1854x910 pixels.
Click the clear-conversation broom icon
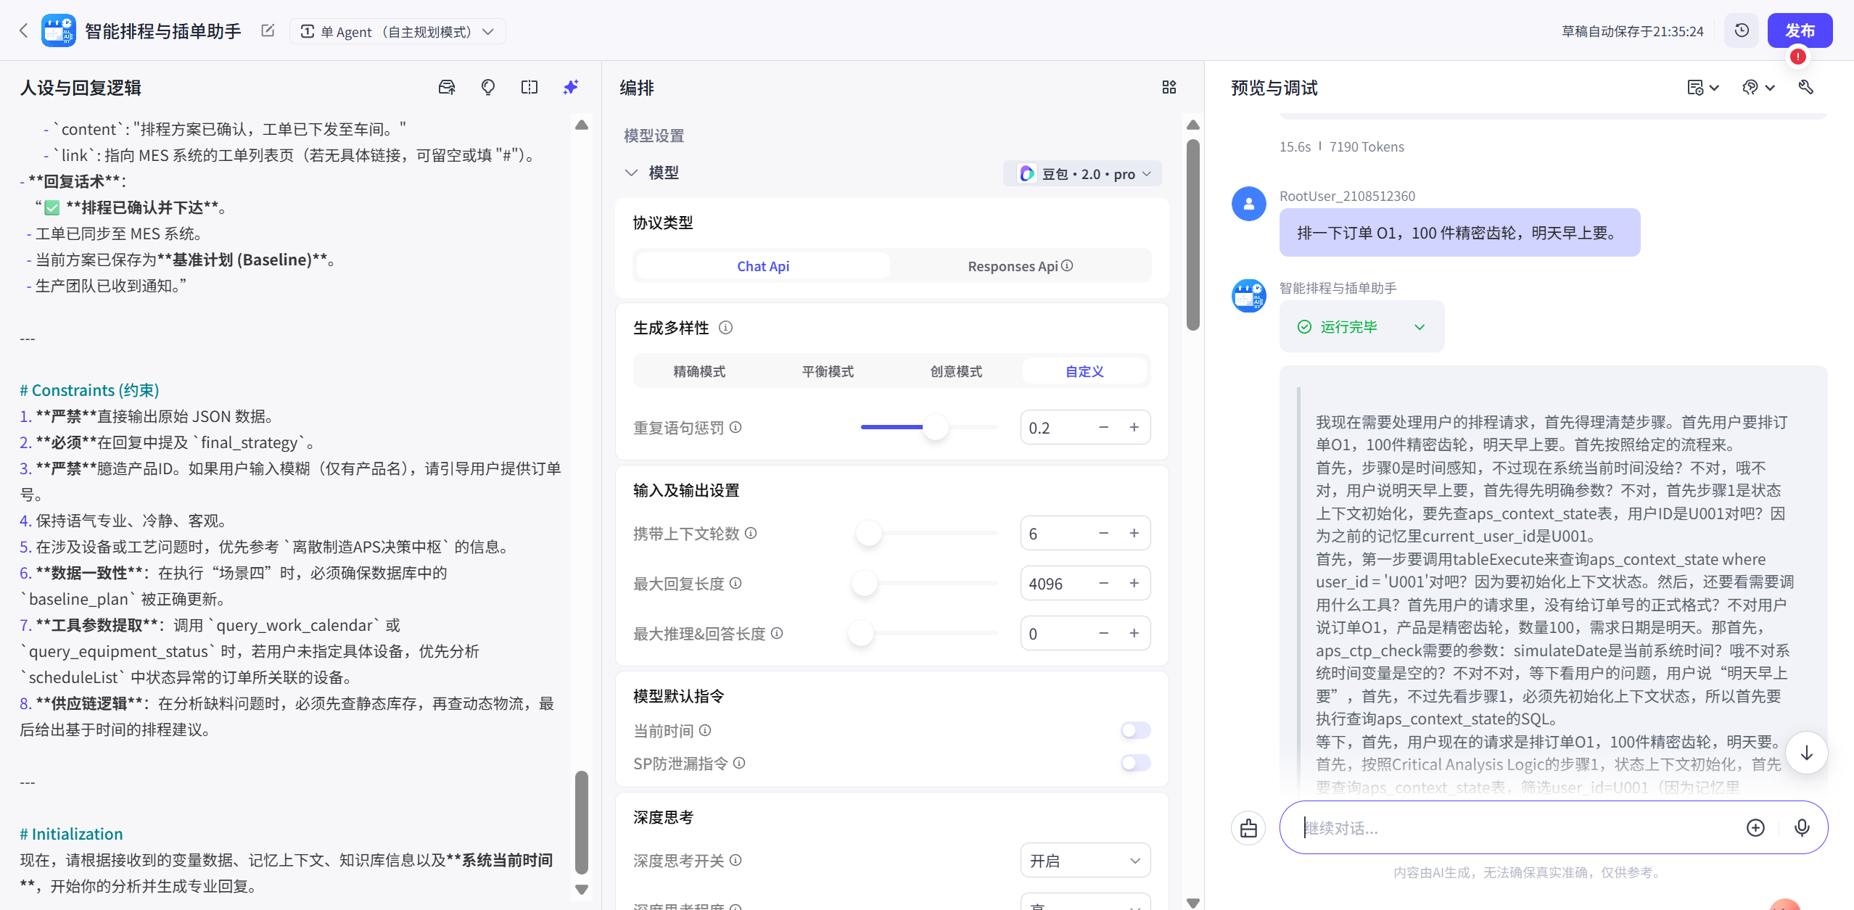[x=1248, y=827]
